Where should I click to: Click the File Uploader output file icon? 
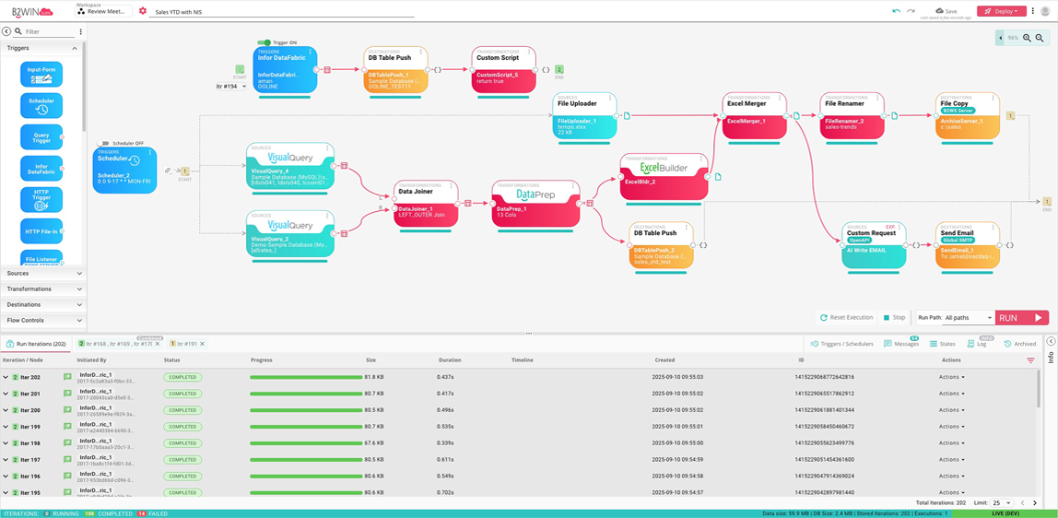tap(626, 116)
